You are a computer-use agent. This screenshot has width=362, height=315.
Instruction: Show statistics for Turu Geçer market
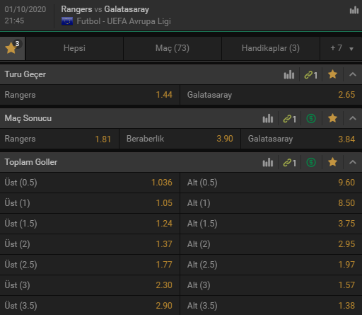click(289, 75)
